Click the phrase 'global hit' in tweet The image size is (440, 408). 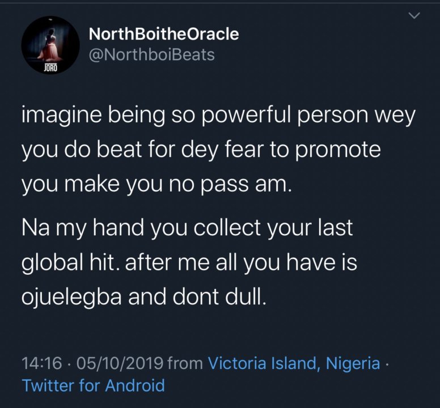tap(68, 262)
